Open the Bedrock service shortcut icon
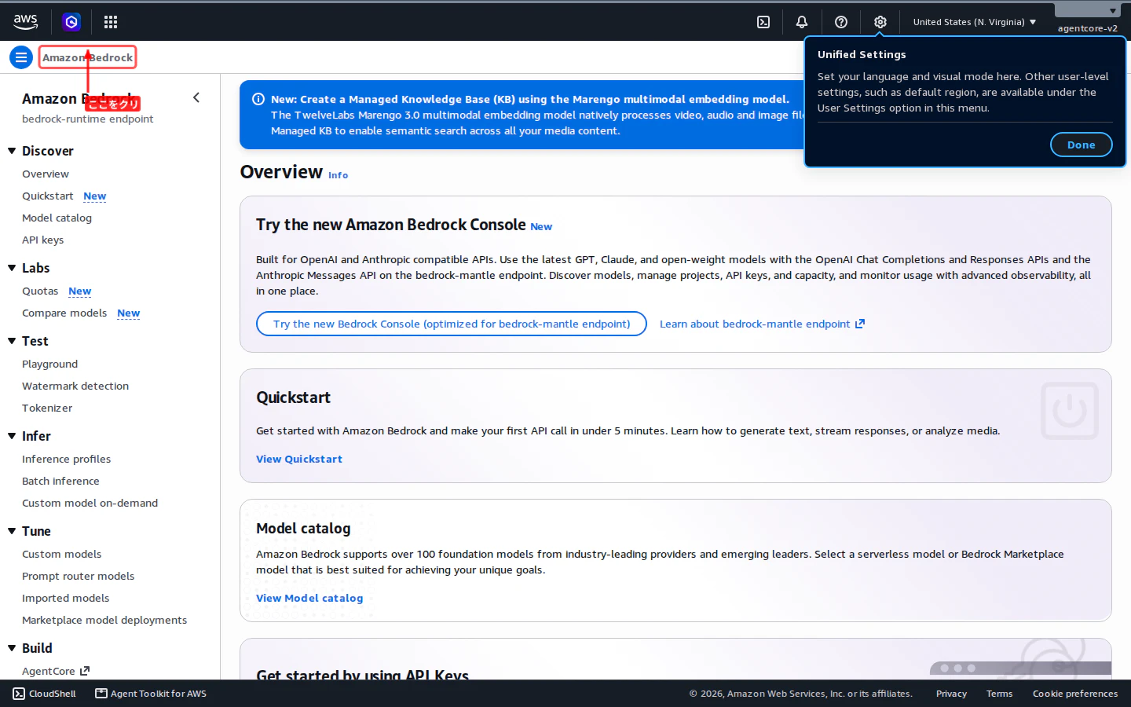Screen dimensions: 1131x707 tap(71, 22)
